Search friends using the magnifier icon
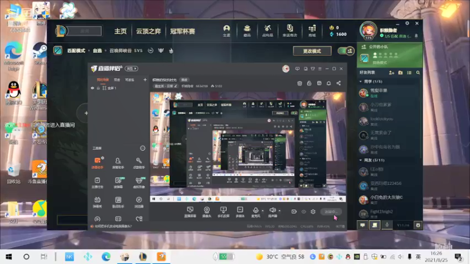Image resolution: width=470 pixels, height=264 pixels. point(418,73)
